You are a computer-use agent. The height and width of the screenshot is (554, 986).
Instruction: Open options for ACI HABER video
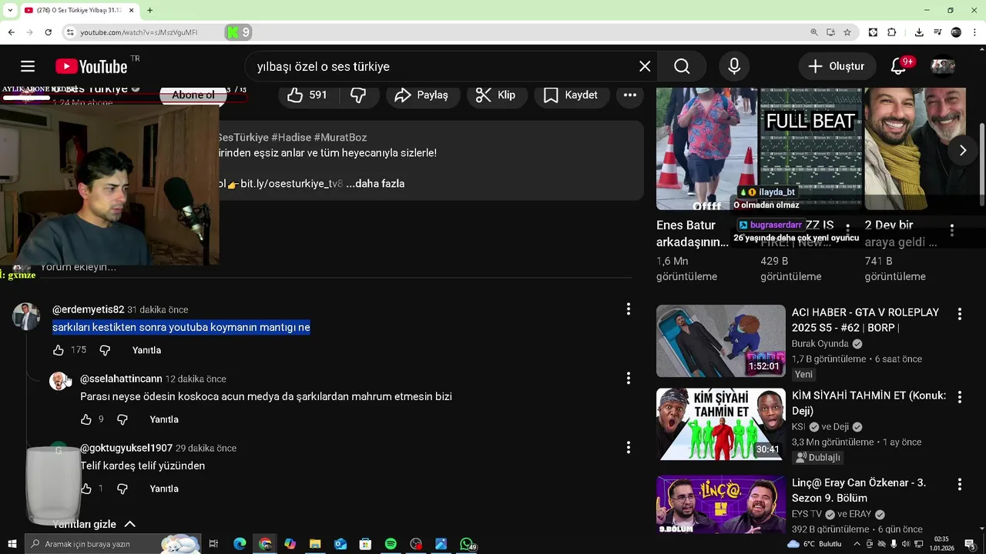pyautogui.click(x=960, y=314)
